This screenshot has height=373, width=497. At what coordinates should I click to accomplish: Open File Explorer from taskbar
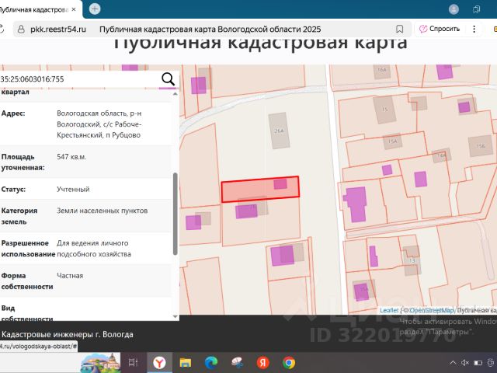click(x=186, y=362)
